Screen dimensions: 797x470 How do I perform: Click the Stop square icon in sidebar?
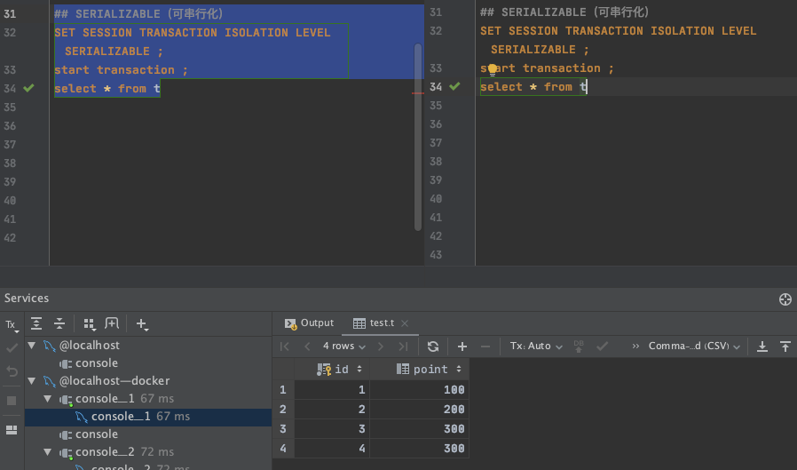(x=12, y=401)
